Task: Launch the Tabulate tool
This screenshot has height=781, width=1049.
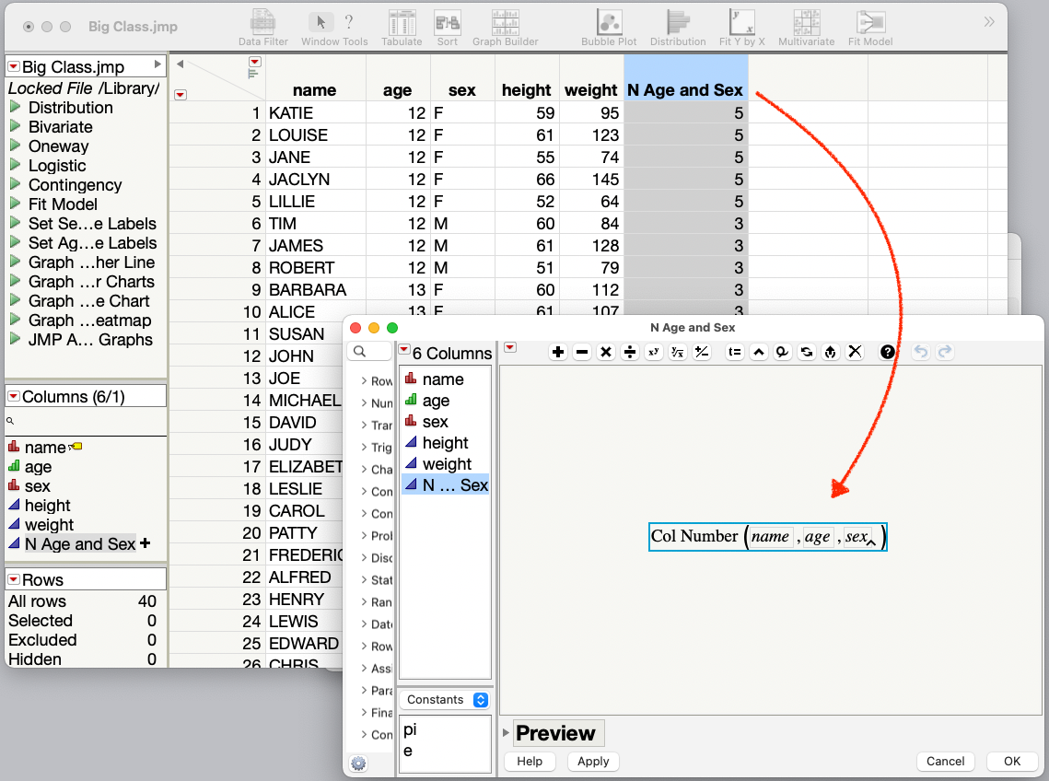Action: (x=402, y=23)
